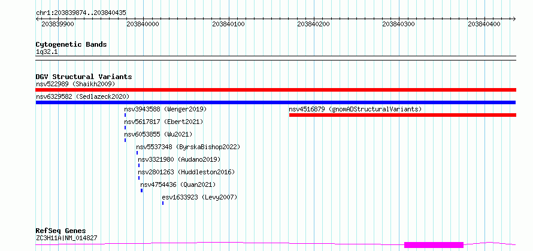This screenshot has height=251, width=533.
Task: Open nsv4516879 (gnomADStructuralVariants) label
Action: 355,109
